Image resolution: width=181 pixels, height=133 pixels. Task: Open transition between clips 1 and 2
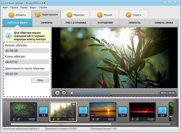pyautogui.click(x=43, y=112)
